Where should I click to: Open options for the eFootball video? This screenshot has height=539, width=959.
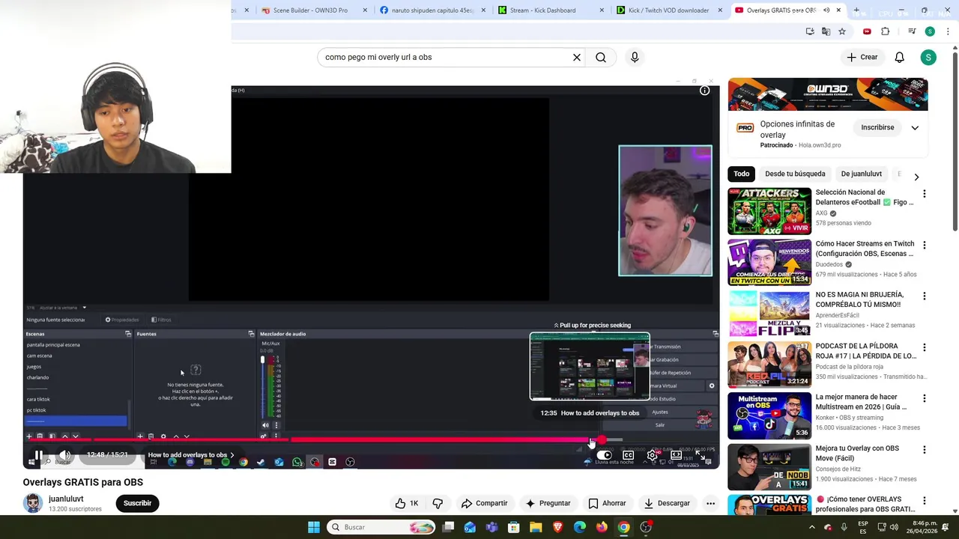click(924, 194)
